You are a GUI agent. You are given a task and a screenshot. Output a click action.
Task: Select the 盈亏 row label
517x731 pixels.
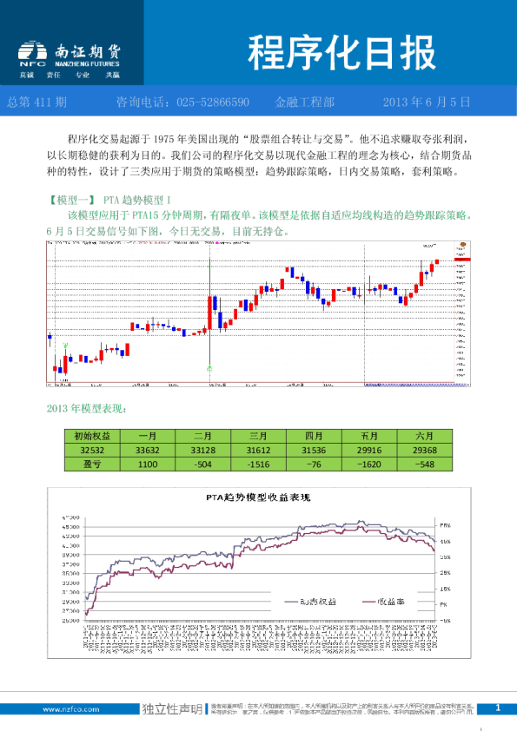pyautogui.click(x=92, y=464)
